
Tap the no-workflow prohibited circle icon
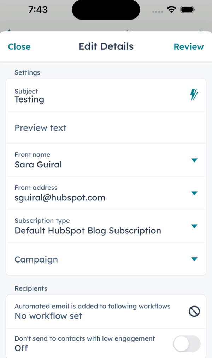click(x=194, y=312)
